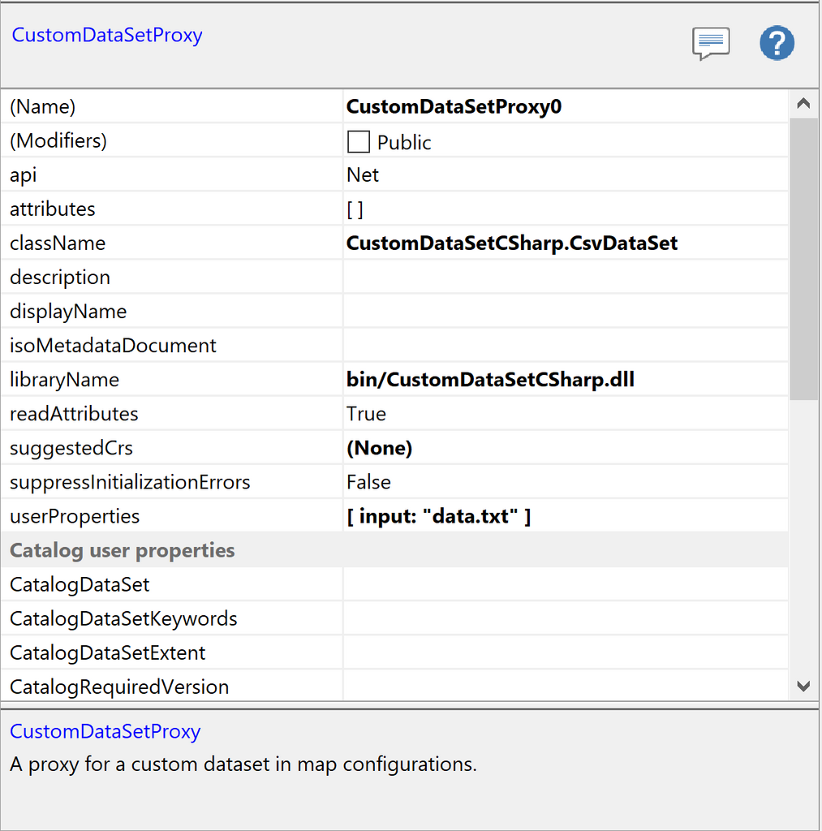The width and height of the screenshot is (822, 831).
Task: Click the empty description value field
Action: coord(566,278)
